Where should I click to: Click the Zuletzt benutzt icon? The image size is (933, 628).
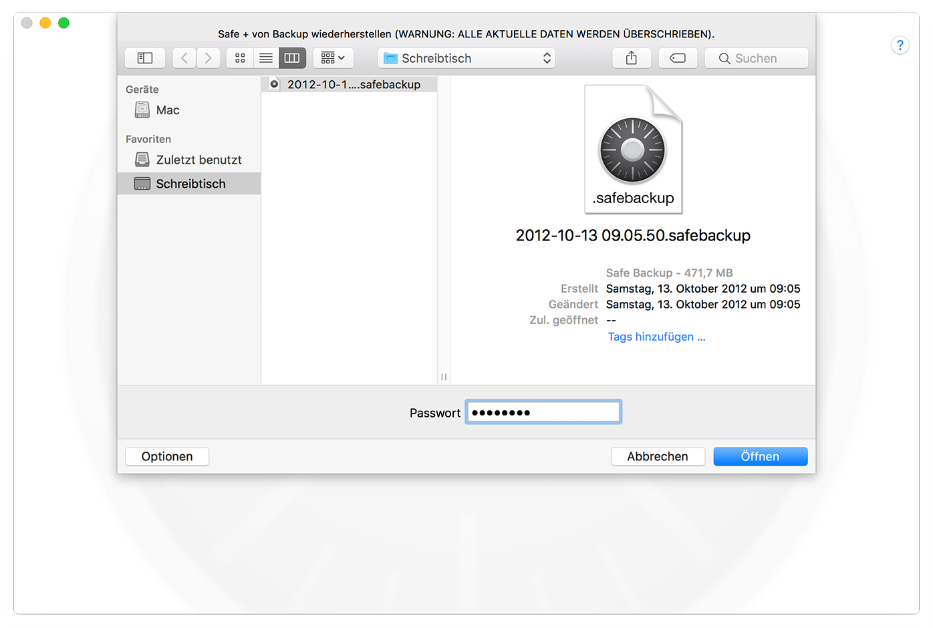(x=142, y=159)
